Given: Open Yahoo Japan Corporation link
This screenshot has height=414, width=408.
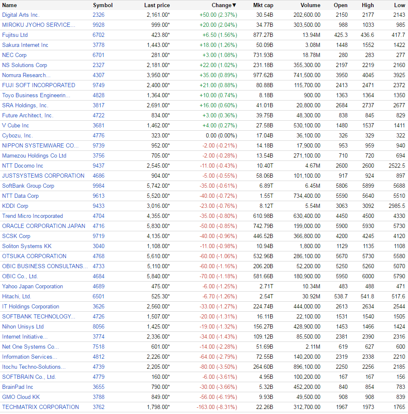Looking at the screenshot, I should (33, 286).
